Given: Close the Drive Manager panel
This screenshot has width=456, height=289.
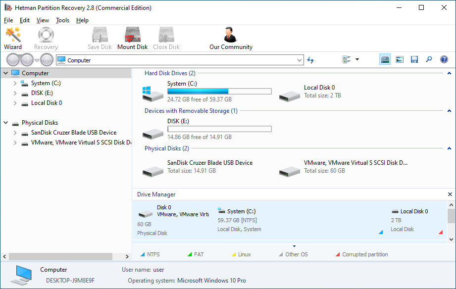Looking at the screenshot, I should (x=450, y=194).
